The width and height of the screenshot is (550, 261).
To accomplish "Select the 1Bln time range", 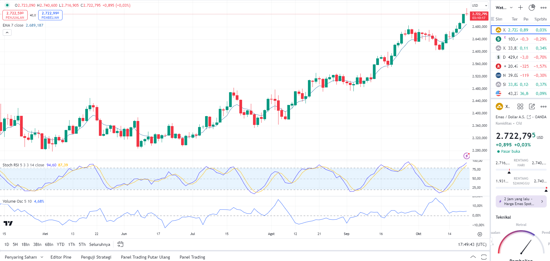I will [25, 244].
